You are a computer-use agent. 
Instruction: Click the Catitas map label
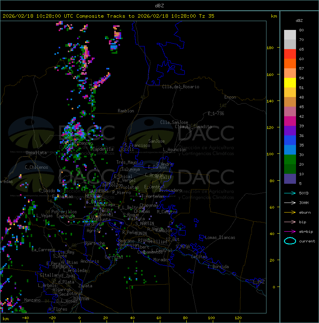tap(199, 257)
